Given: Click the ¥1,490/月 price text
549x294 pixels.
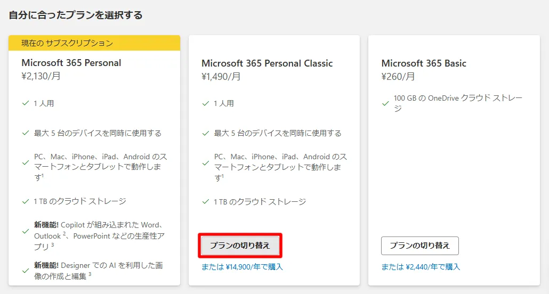Looking at the screenshot, I should click(221, 76).
